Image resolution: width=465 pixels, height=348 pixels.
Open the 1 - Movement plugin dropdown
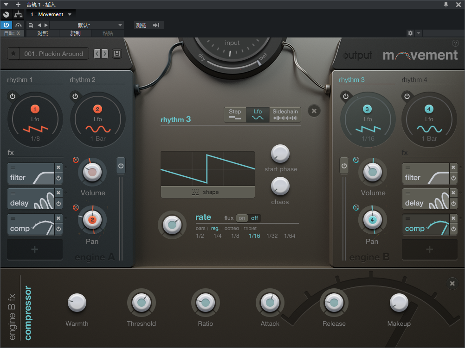point(51,14)
